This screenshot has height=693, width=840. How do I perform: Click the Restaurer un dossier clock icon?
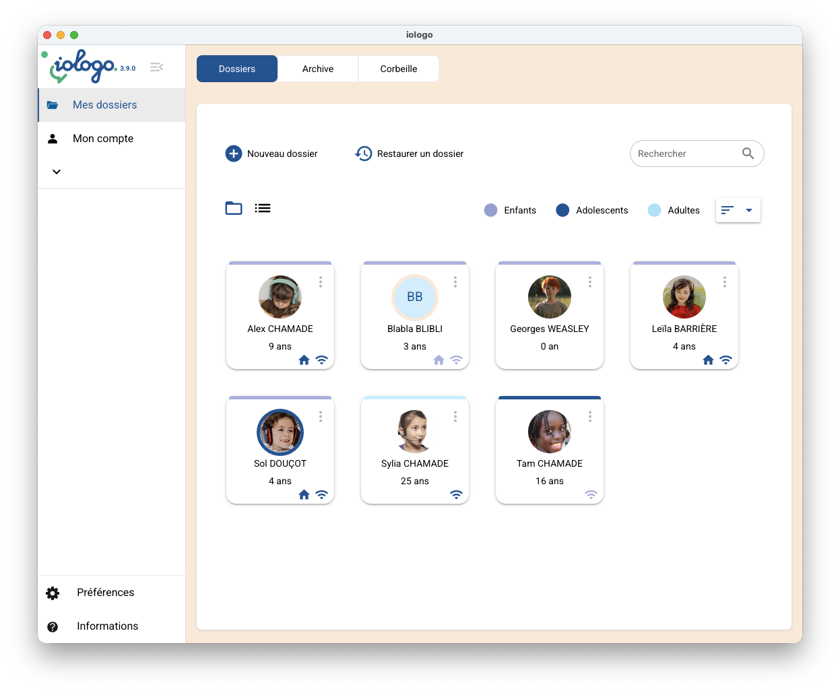coord(363,154)
